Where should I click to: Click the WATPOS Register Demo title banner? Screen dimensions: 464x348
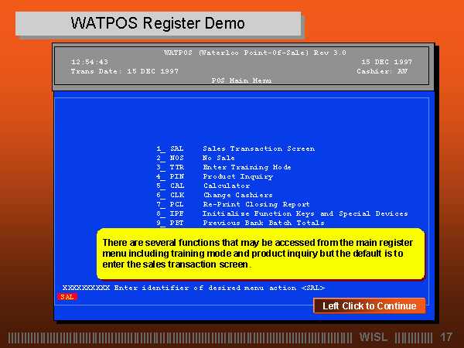(x=157, y=23)
